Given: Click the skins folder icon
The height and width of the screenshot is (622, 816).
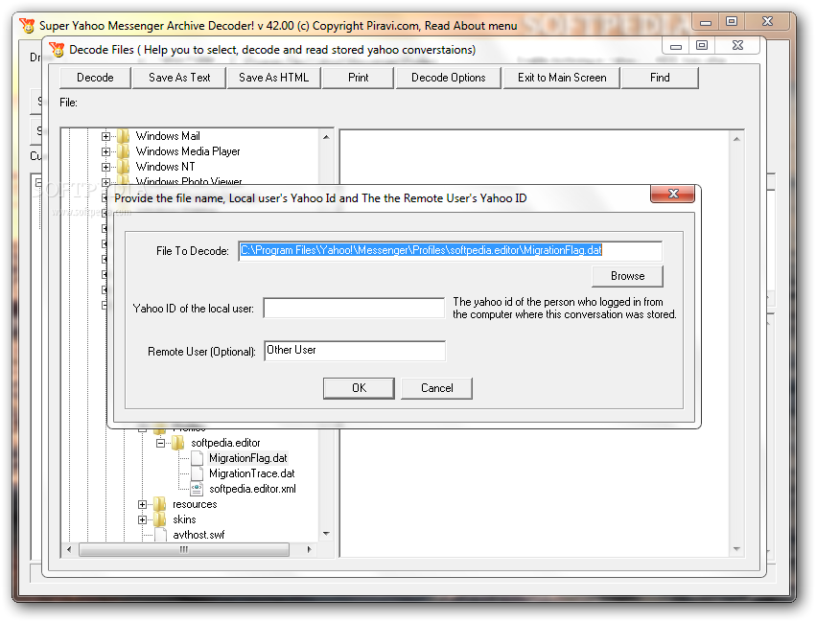Looking at the screenshot, I should coord(160,519).
